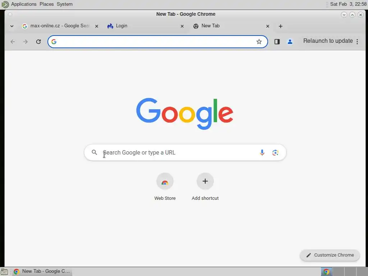
Task: Open Customize Chrome panel
Action: coord(330,255)
